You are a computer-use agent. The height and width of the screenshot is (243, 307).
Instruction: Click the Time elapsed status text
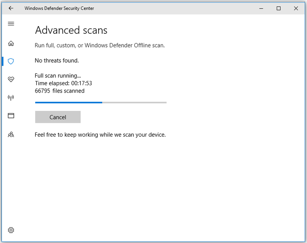pyautogui.click(x=63, y=83)
